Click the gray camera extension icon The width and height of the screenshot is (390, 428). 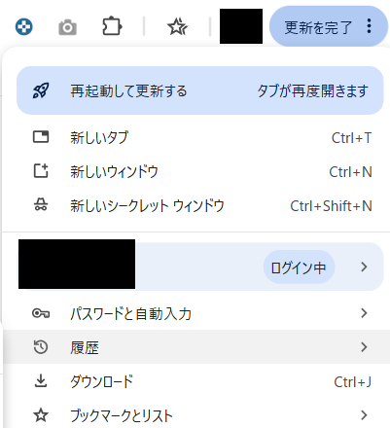pos(67,27)
